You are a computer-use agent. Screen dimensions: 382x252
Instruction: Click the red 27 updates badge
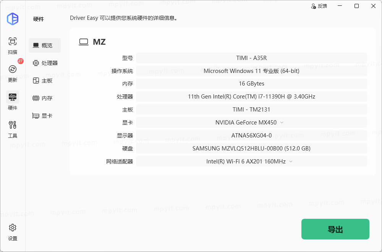(21, 61)
